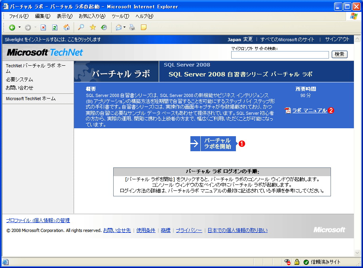
Task: Expand the Mail button dropdown arrow
Action: click(x=124, y=27)
